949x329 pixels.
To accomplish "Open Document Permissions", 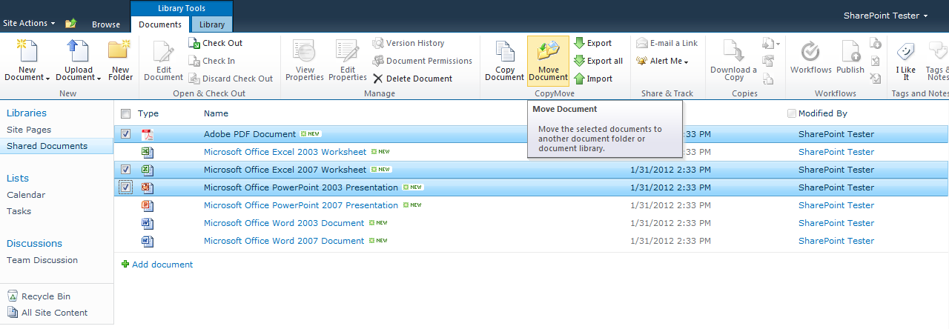I will (x=422, y=61).
